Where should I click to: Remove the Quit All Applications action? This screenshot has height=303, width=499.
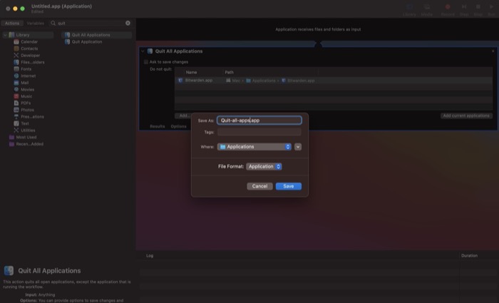click(493, 51)
